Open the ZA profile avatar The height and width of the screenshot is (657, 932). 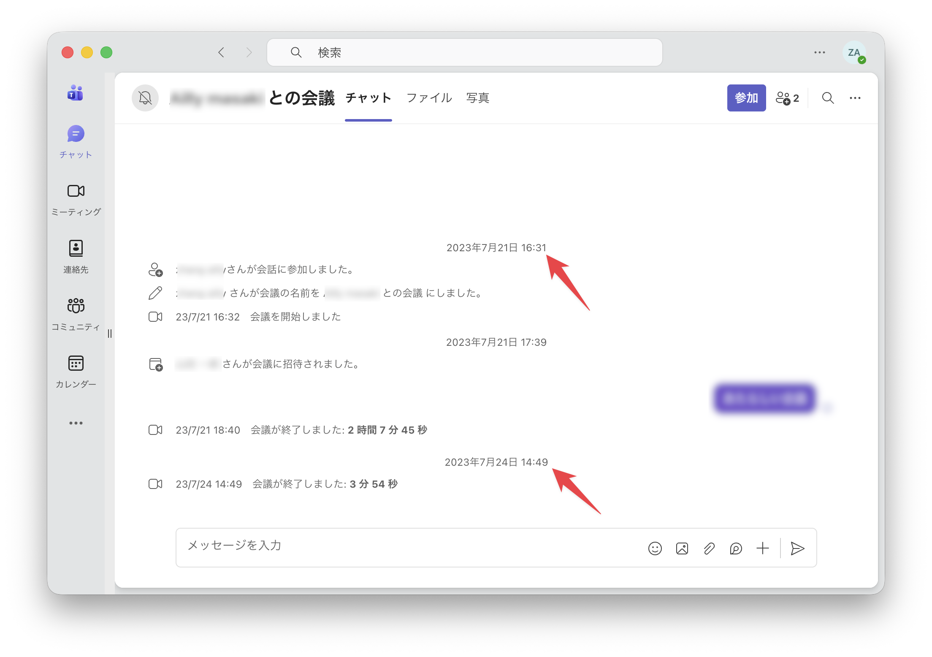(x=854, y=52)
